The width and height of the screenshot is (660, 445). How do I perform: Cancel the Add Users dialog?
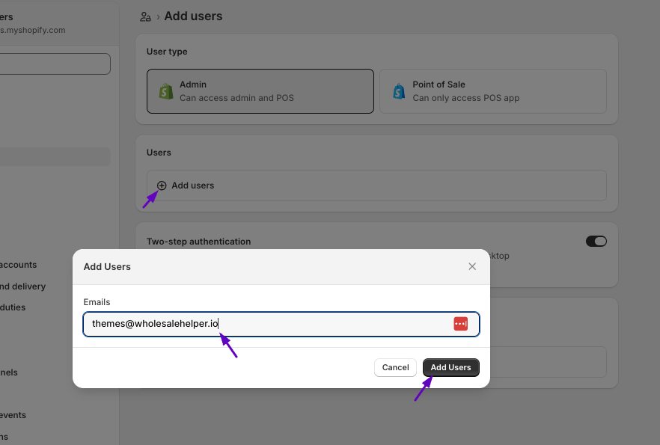[x=395, y=367]
